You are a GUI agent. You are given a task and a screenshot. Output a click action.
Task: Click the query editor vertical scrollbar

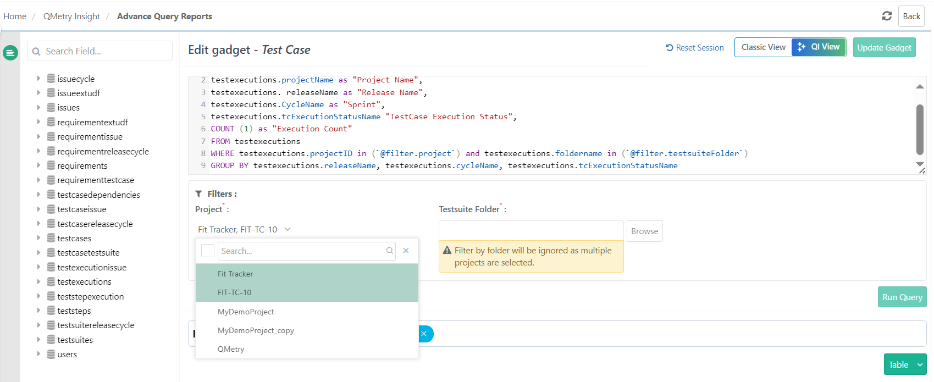coord(920,129)
